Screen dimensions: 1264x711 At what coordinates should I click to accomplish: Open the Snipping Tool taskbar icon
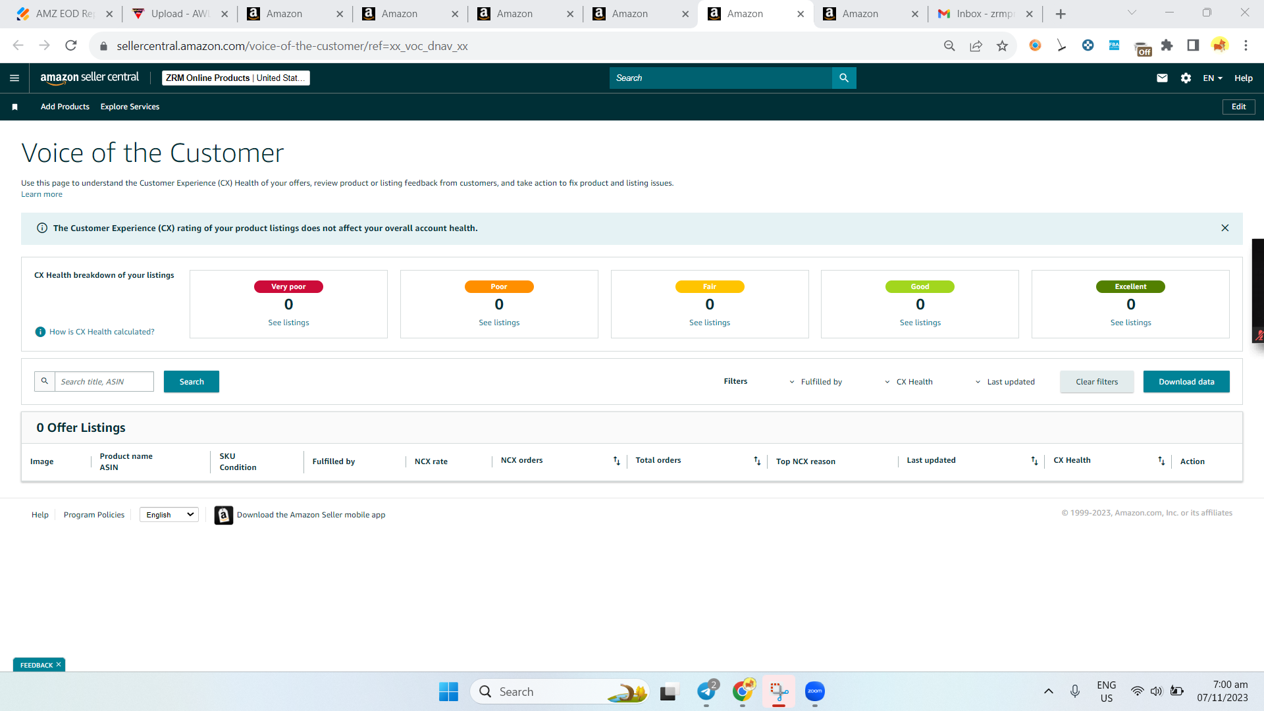click(779, 691)
